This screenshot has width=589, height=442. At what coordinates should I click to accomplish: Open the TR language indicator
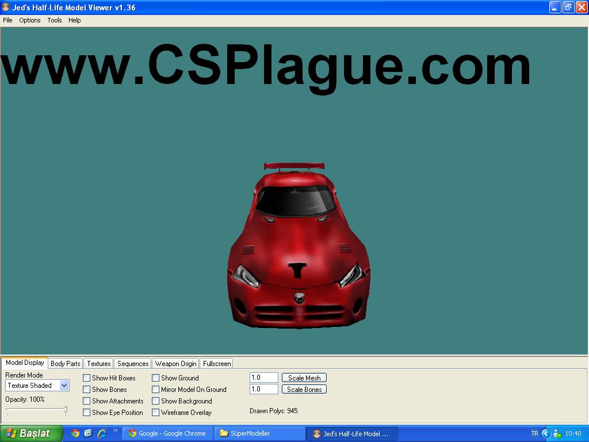[535, 433]
